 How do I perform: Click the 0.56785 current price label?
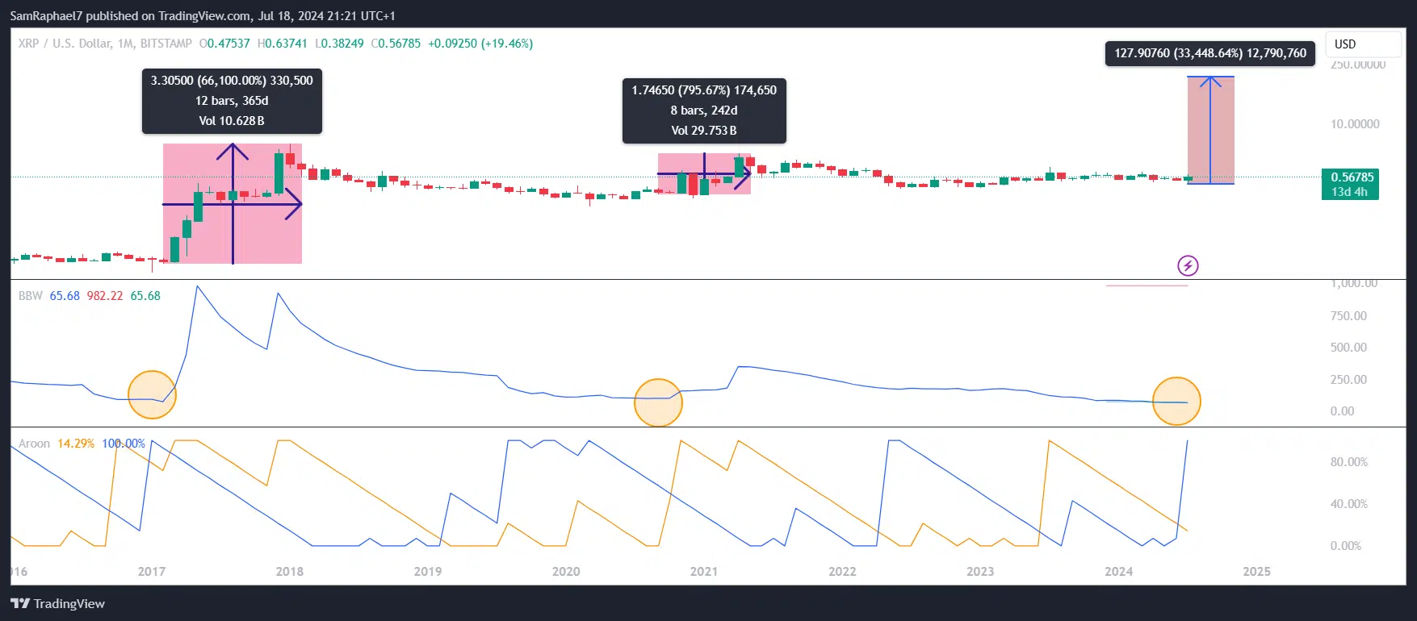coord(1350,184)
